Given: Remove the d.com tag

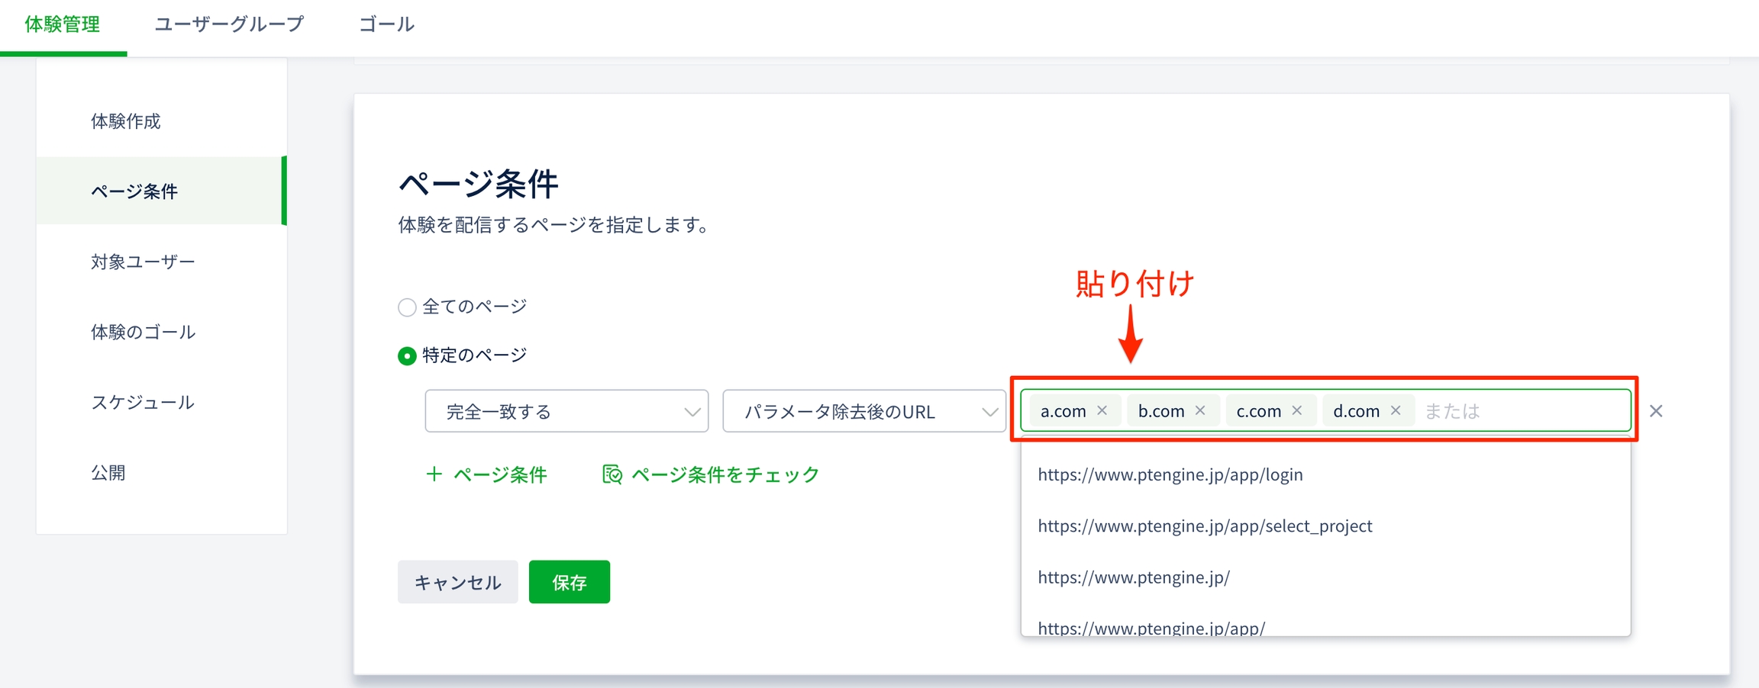Looking at the screenshot, I should pyautogui.click(x=1396, y=410).
